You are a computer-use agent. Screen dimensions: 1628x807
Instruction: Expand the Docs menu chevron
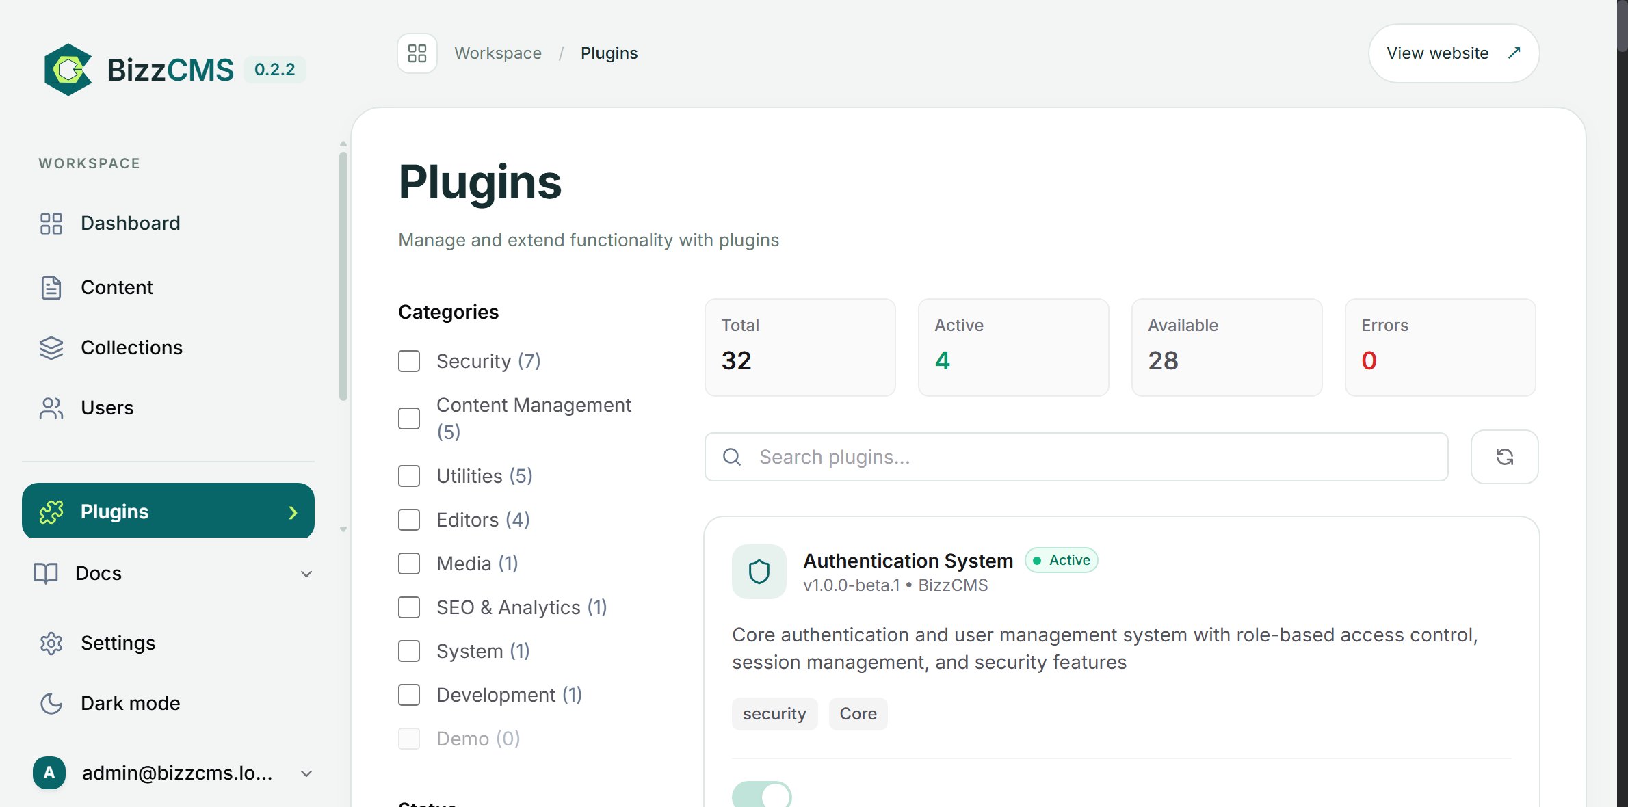click(306, 574)
